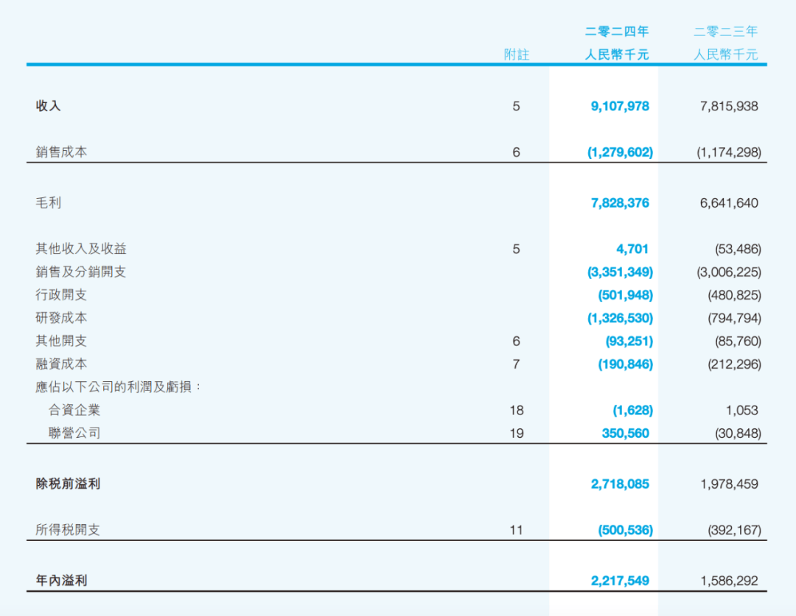Select the 2024 value 4,701
This screenshot has height=616, width=796.
tap(632, 249)
